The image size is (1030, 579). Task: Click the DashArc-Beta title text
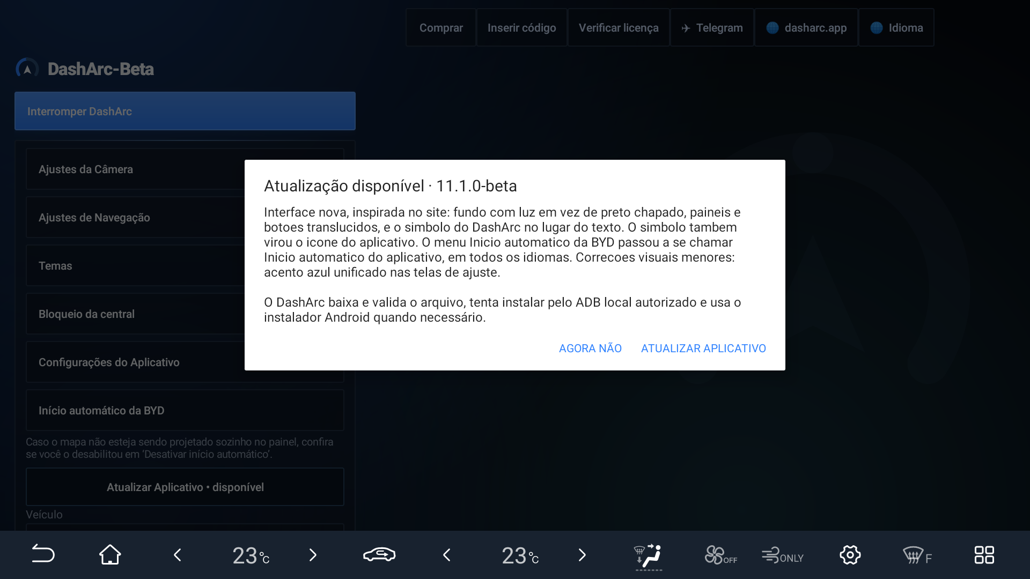coord(100,69)
